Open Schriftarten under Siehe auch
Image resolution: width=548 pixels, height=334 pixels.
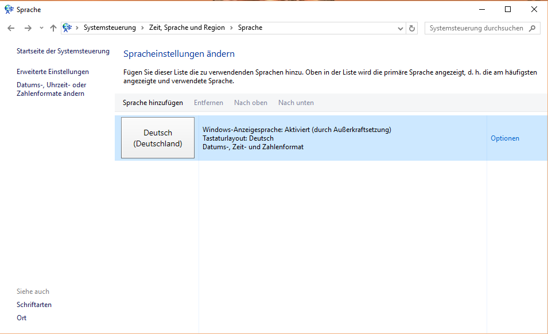(34, 305)
